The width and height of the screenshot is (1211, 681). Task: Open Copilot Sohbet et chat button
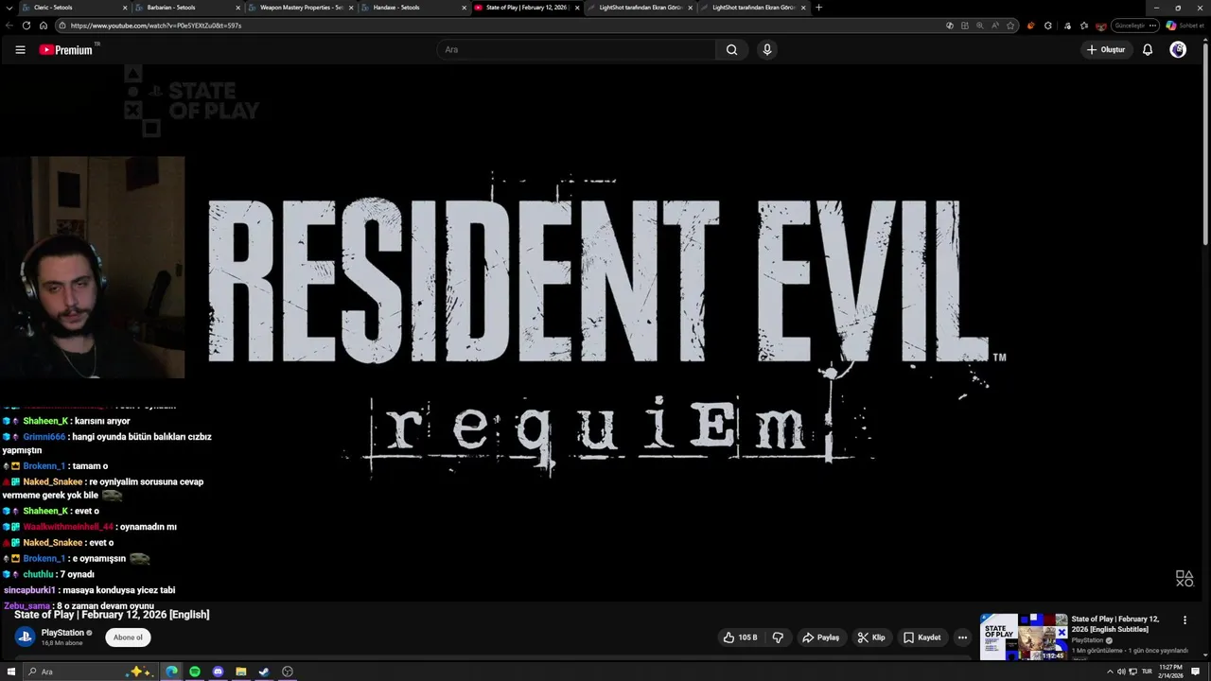pos(1185,26)
